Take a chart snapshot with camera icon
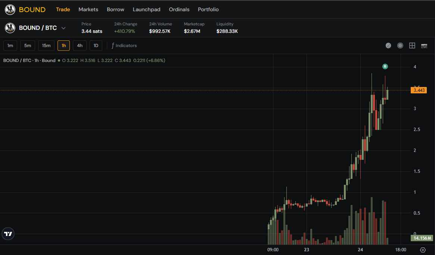435x255 pixels. (424, 46)
